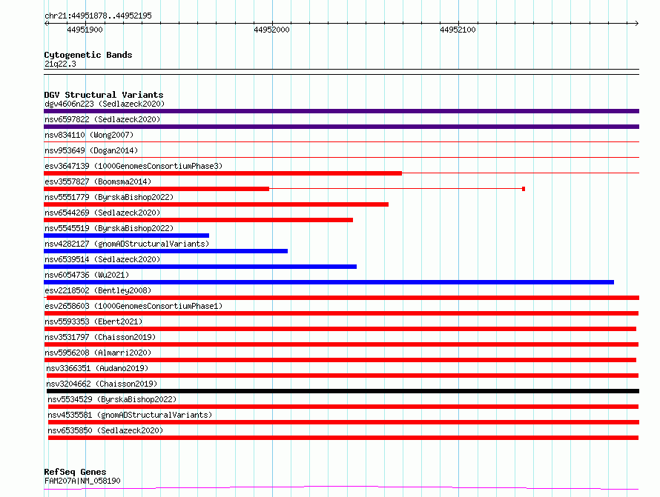Screen dimensions: 660x497
Task: Click the ruler's left end arrow
Action: pos(46,23)
